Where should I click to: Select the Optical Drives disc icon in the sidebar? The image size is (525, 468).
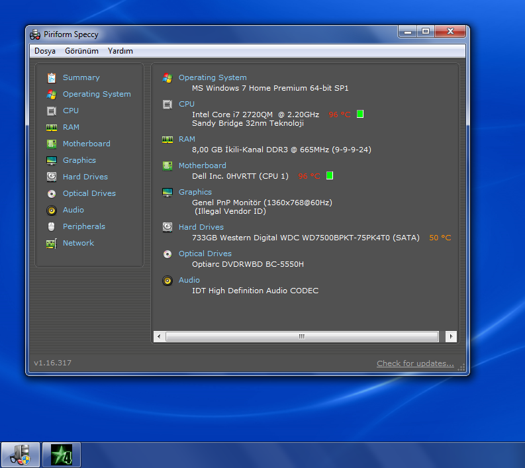click(51, 194)
